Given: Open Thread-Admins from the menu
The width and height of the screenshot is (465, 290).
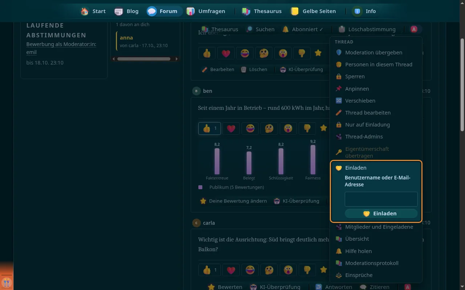Looking at the screenshot, I should click(376, 137).
